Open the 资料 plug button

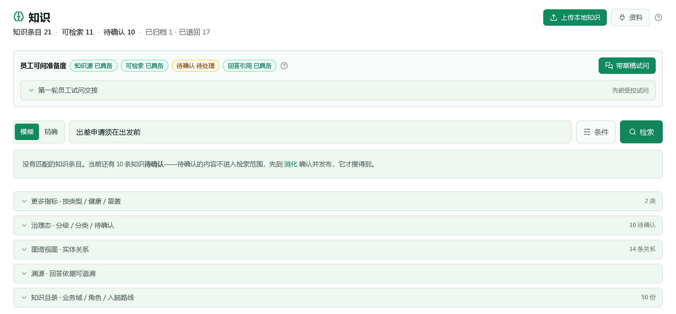pos(630,18)
